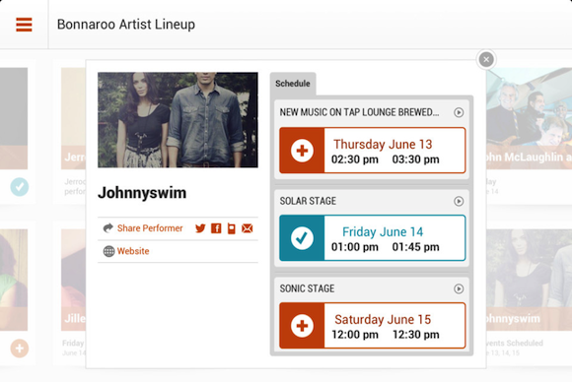Share performer via mobile phone icon
The height and width of the screenshot is (382, 572).
pyautogui.click(x=232, y=228)
